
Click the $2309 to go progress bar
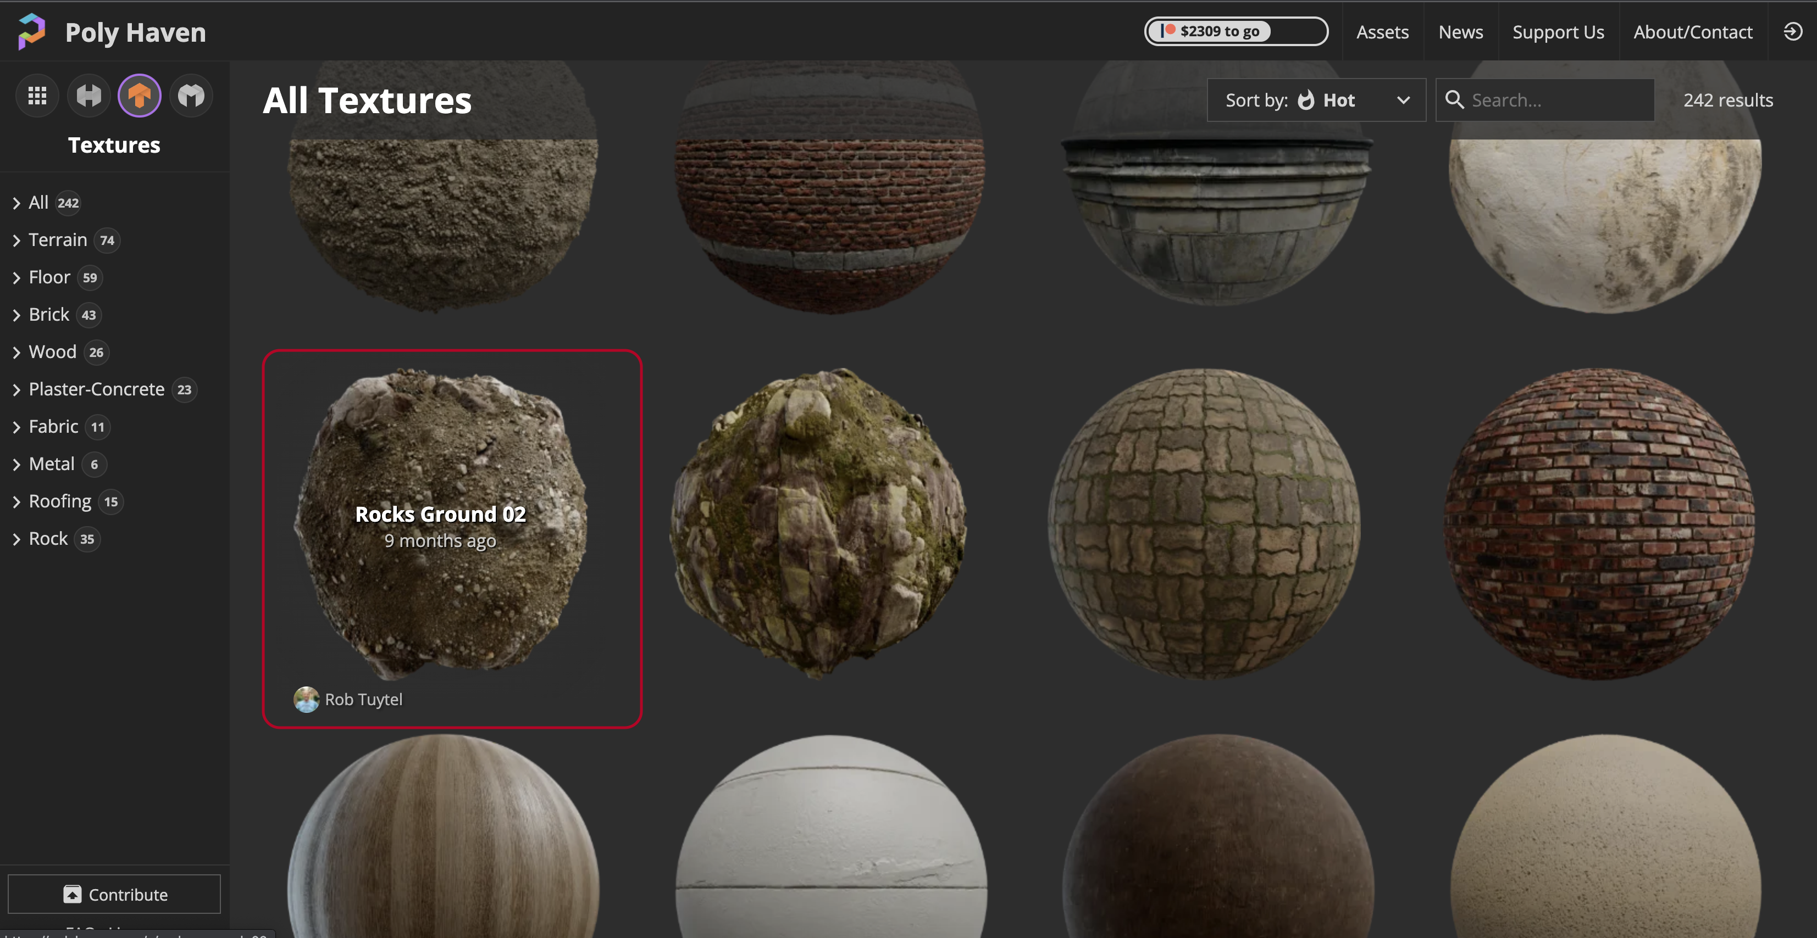(x=1235, y=32)
